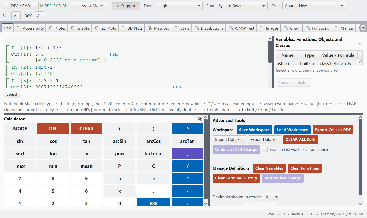Open the Manual tab

click(344, 28)
